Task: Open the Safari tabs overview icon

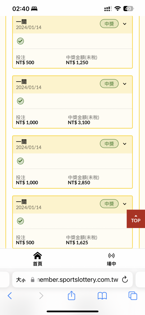Action: [133, 296]
